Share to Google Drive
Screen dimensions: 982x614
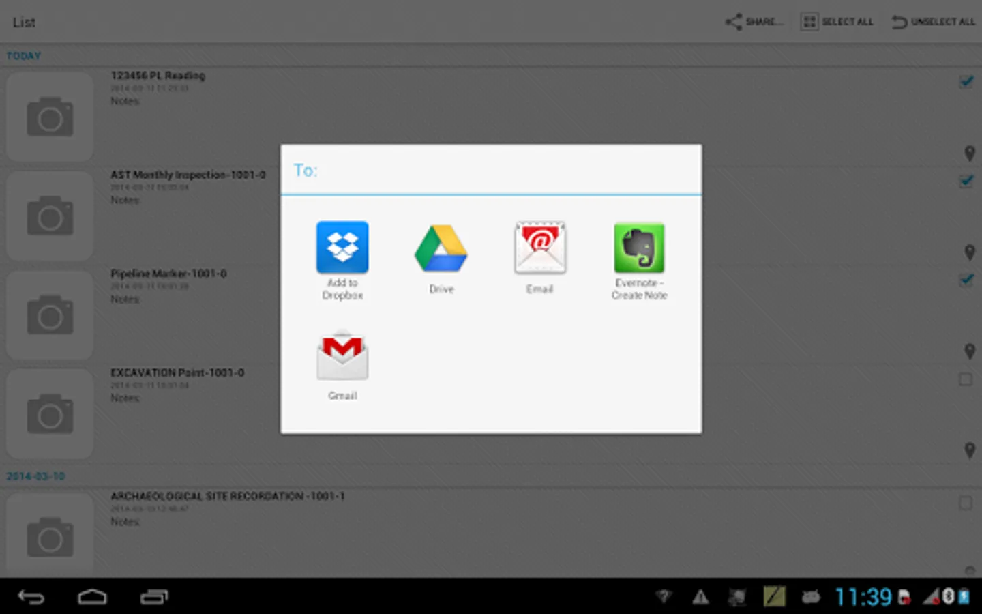(441, 259)
